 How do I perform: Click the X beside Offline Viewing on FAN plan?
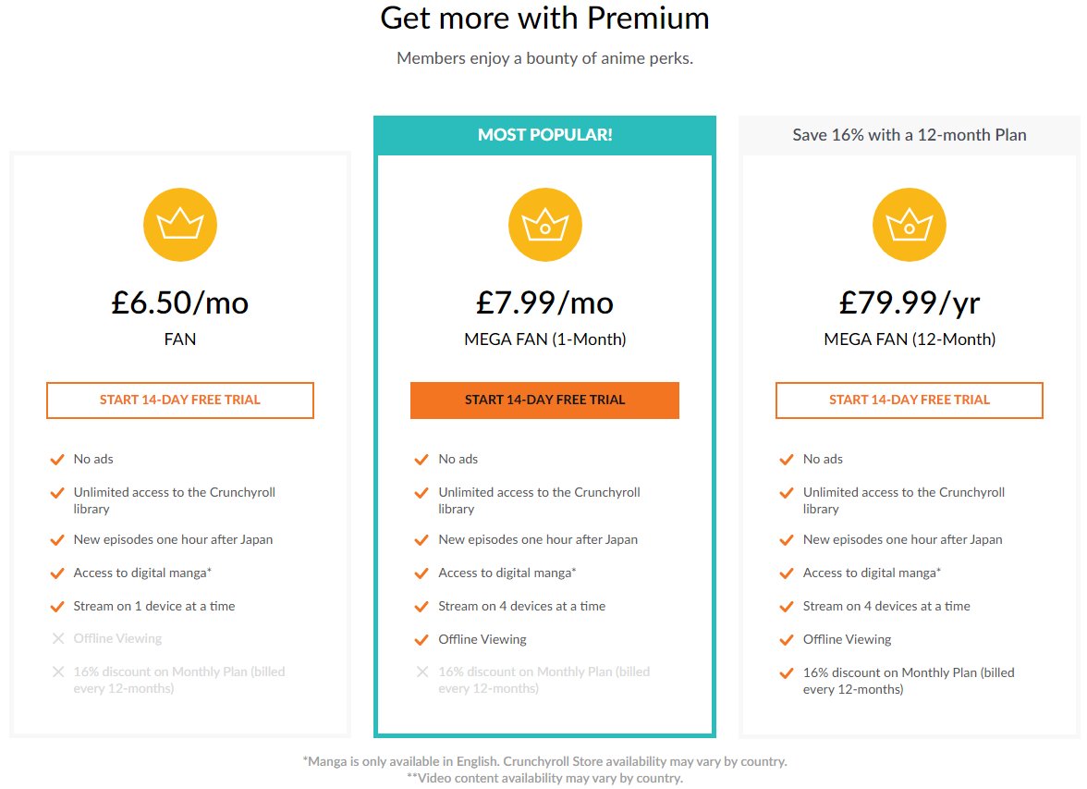tap(56, 638)
